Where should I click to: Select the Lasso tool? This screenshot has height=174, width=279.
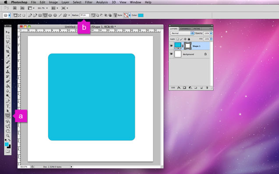click(7, 42)
